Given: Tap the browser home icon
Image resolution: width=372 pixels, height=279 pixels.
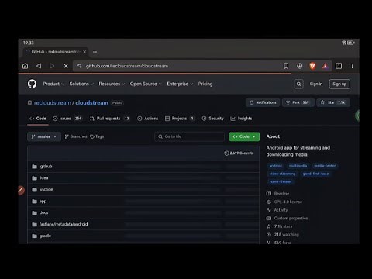Looking at the screenshot, I should click(26, 66).
